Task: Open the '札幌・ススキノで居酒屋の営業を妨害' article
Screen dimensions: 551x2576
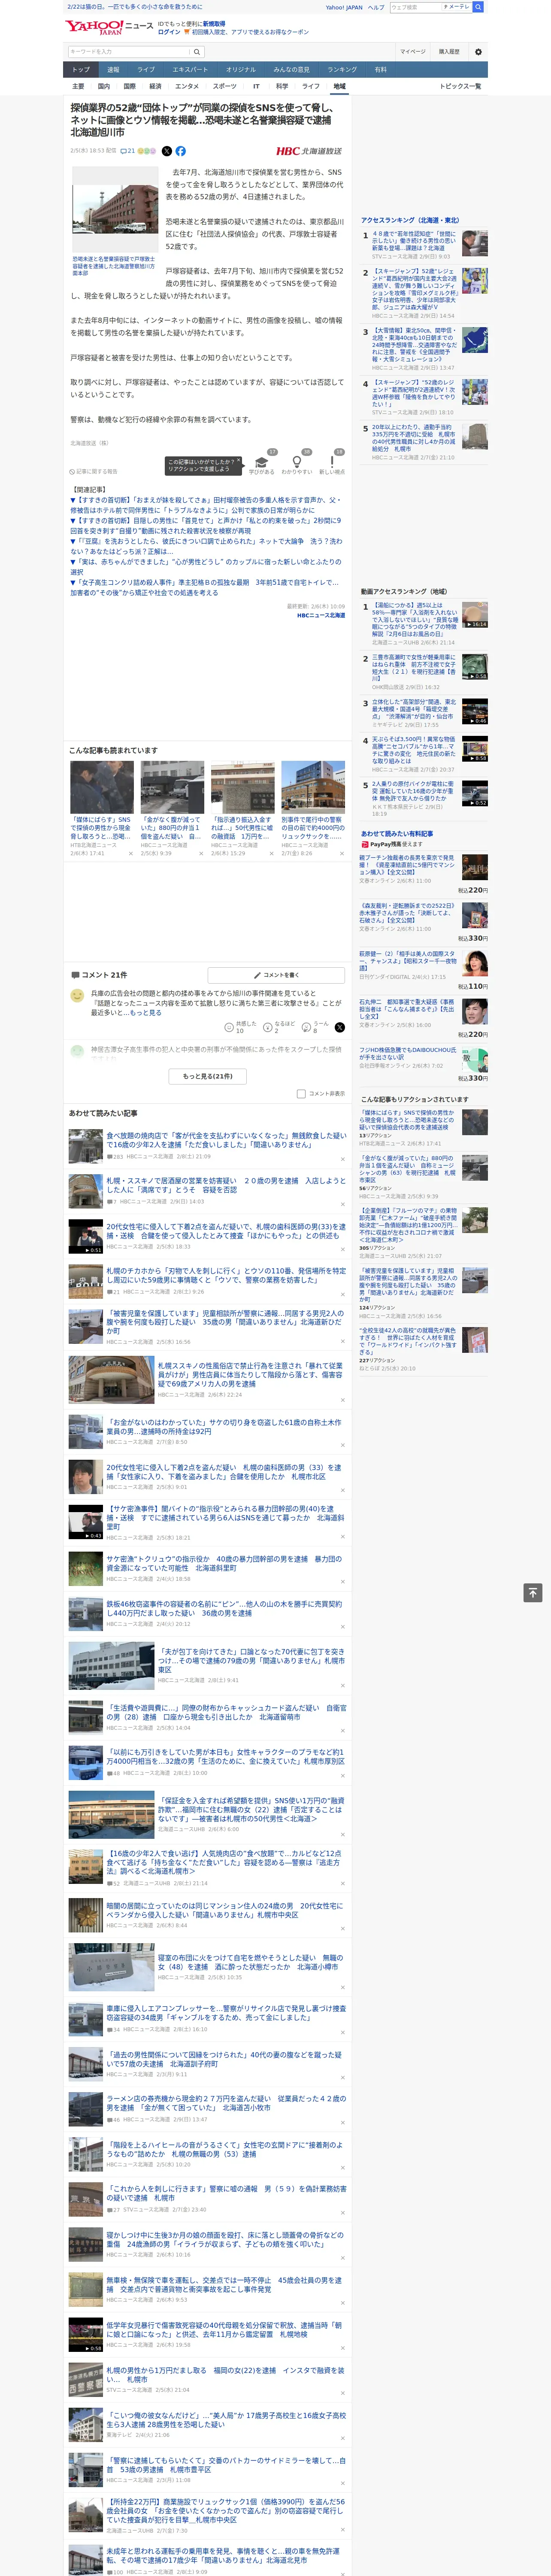Action: 226,1186
